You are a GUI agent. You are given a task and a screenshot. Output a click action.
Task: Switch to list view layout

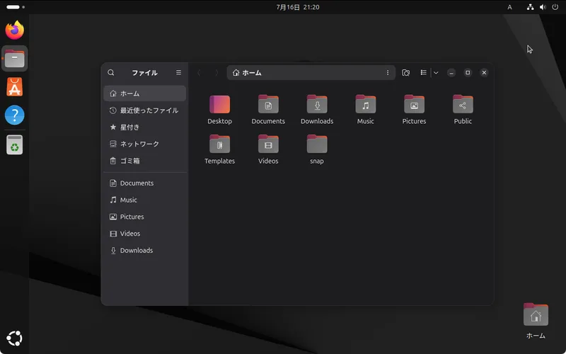pos(423,73)
